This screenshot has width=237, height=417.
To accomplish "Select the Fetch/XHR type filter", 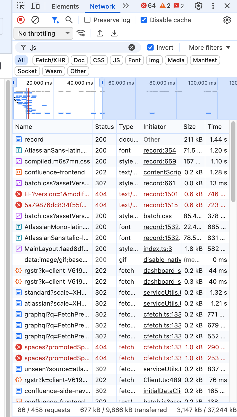I will 50,60.
